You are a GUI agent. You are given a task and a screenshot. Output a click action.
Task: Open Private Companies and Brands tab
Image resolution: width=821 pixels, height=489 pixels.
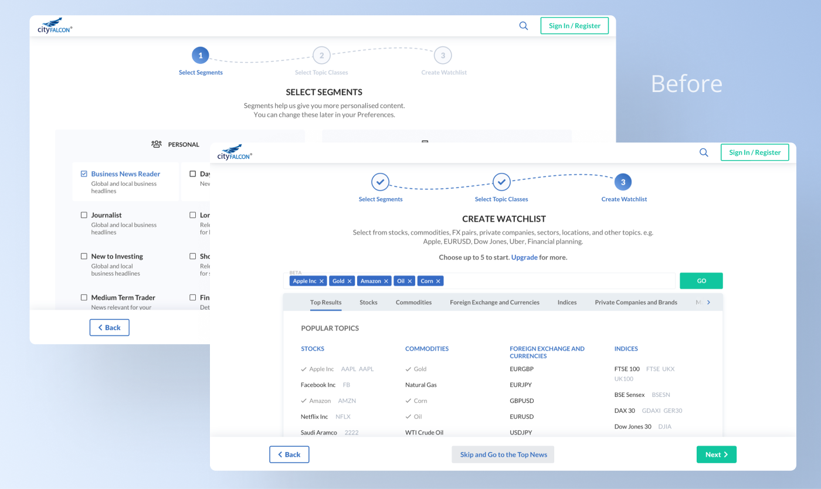pos(636,303)
